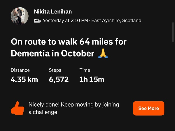The height and width of the screenshot is (131, 175).
Task: Select the 4.35 km distance value
Action: point(24,79)
